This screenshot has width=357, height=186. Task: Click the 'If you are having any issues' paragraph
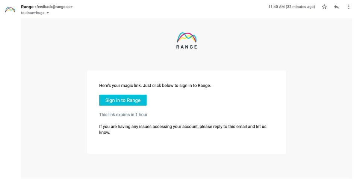[x=183, y=129]
